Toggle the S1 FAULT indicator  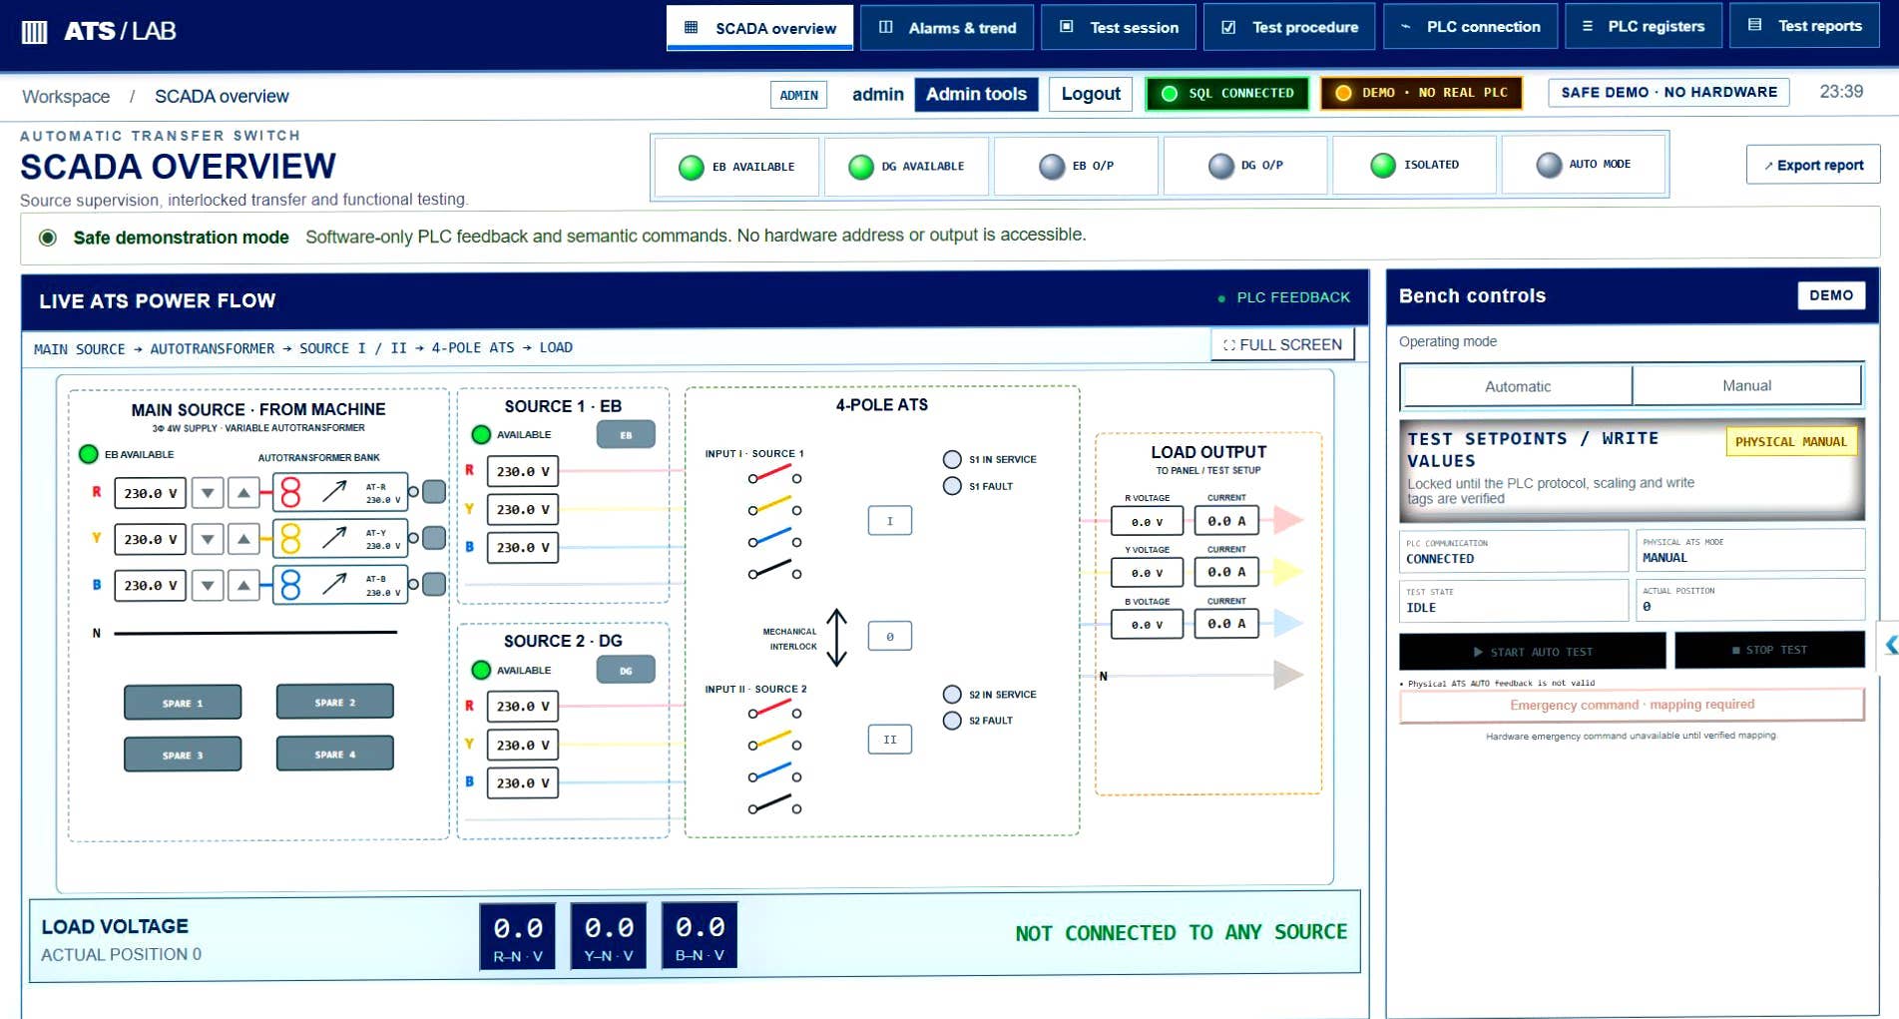[952, 486]
